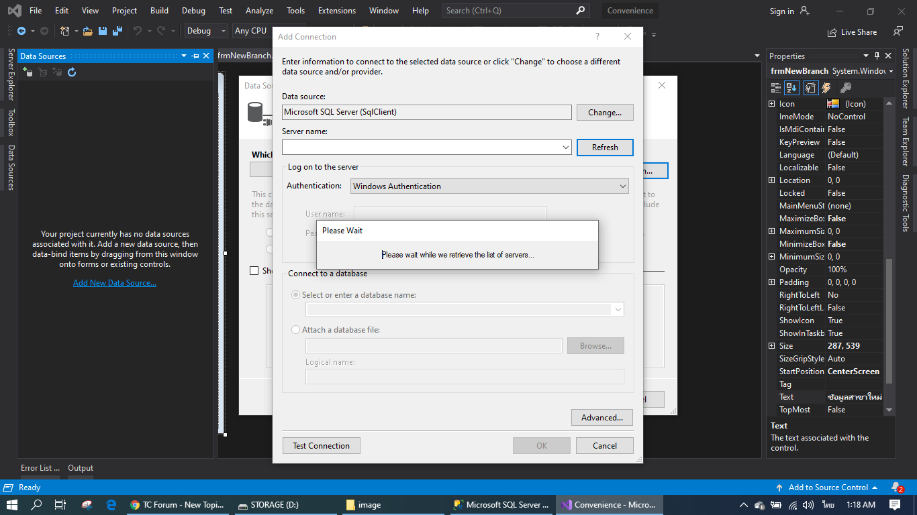Click the Property Pages key icon

point(845,88)
